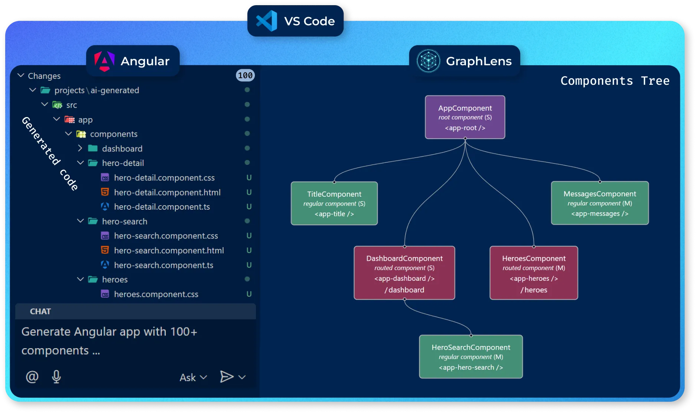This screenshot has height=413, width=696.
Task: Activate the microphone voice input icon
Action: (x=56, y=377)
